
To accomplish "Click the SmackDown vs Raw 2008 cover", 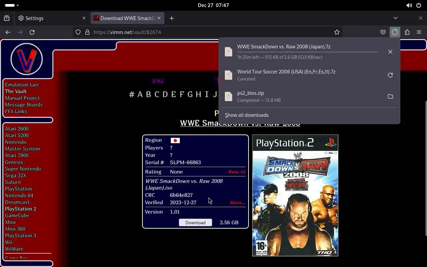I will pos(295,196).
